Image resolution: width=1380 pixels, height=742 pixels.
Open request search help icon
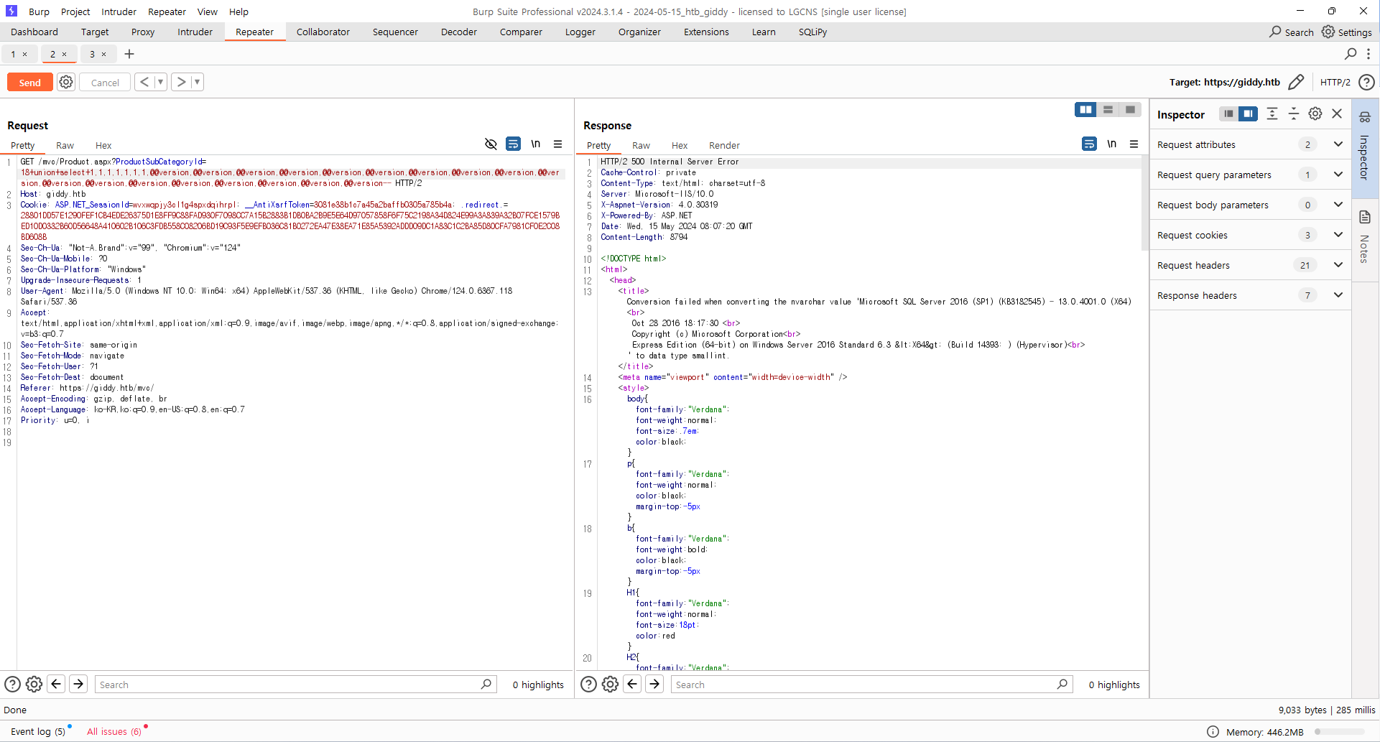click(12, 684)
